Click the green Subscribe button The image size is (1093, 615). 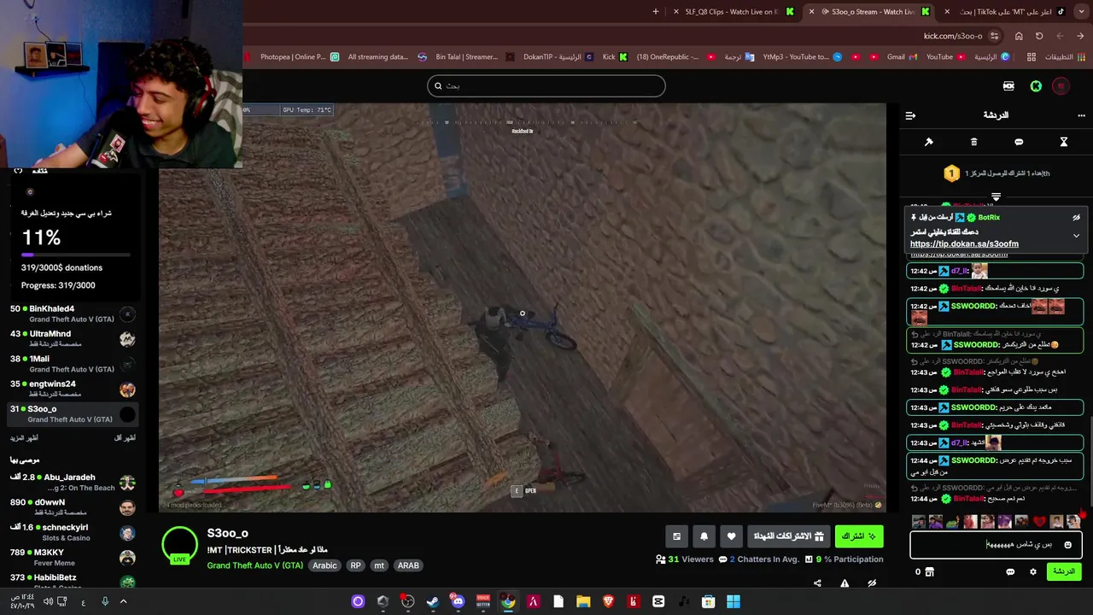[x=859, y=536]
